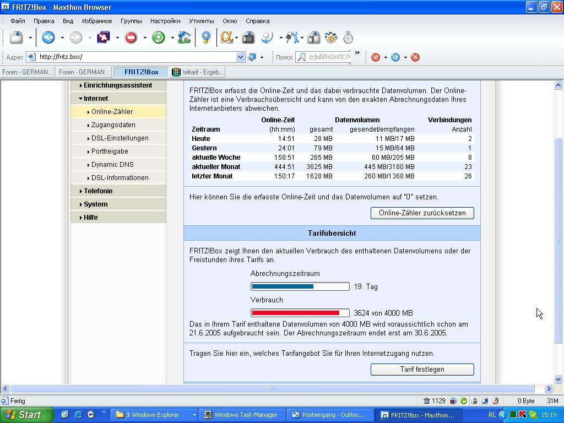Toggle the status bar icon right of the green one
Screen dimensions: 564x423
[x=474, y=401]
